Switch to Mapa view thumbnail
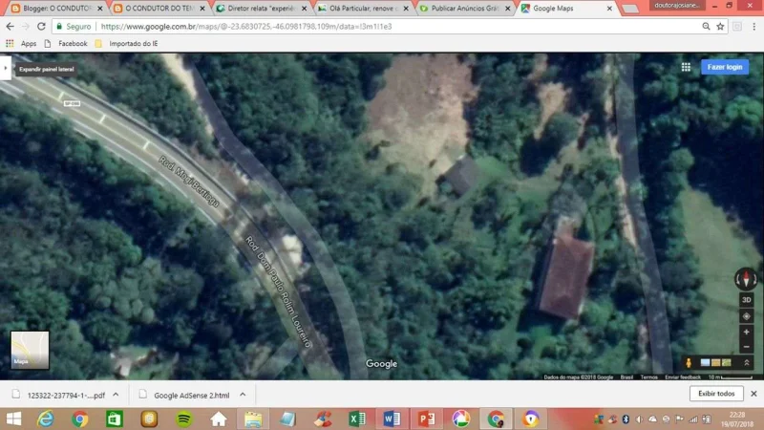This screenshot has width=764, height=430. coord(30,350)
